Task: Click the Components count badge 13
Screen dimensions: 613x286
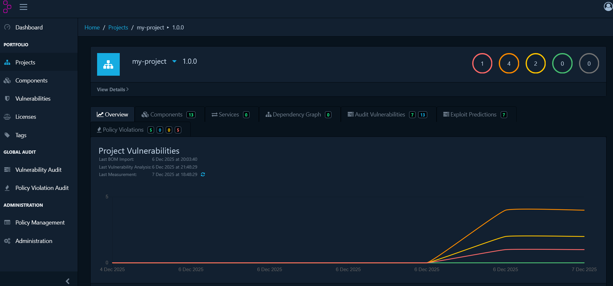Action: pyautogui.click(x=191, y=115)
